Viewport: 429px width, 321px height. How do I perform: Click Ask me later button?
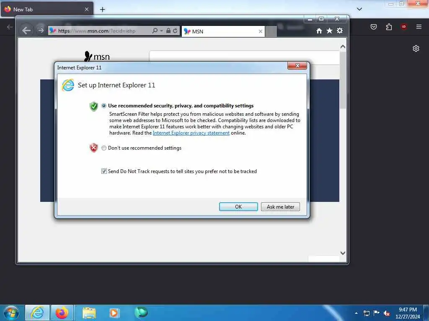pos(280,206)
